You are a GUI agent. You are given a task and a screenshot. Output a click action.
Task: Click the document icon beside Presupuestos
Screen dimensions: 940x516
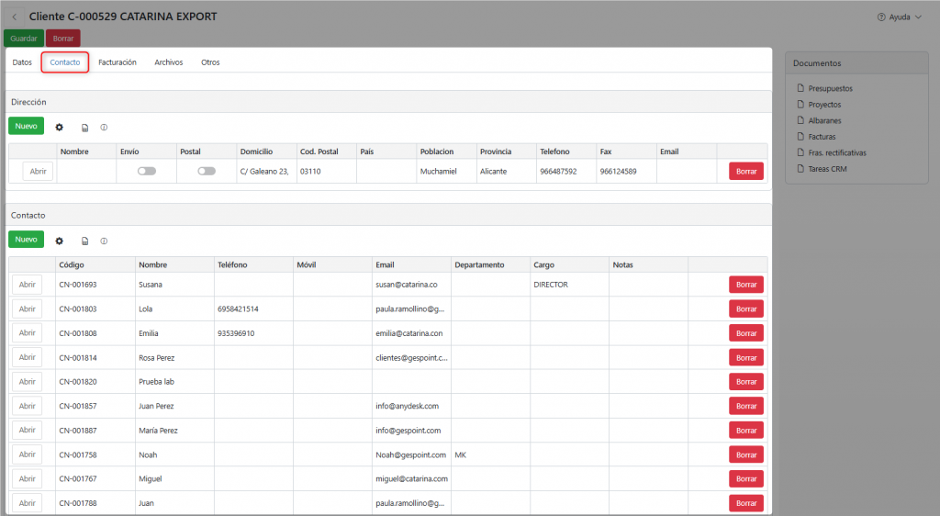coord(801,89)
